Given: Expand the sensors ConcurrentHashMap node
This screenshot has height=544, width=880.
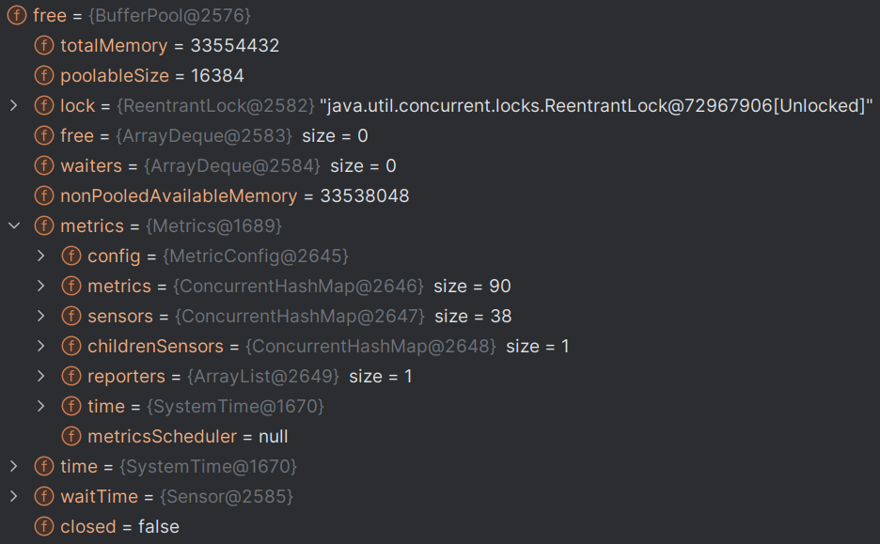Looking at the screenshot, I should (41, 316).
